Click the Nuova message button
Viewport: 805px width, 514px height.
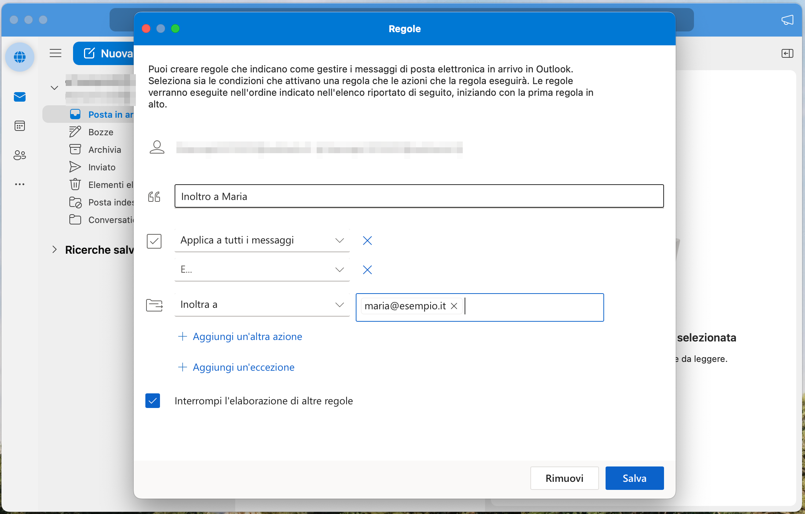click(x=104, y=53)
